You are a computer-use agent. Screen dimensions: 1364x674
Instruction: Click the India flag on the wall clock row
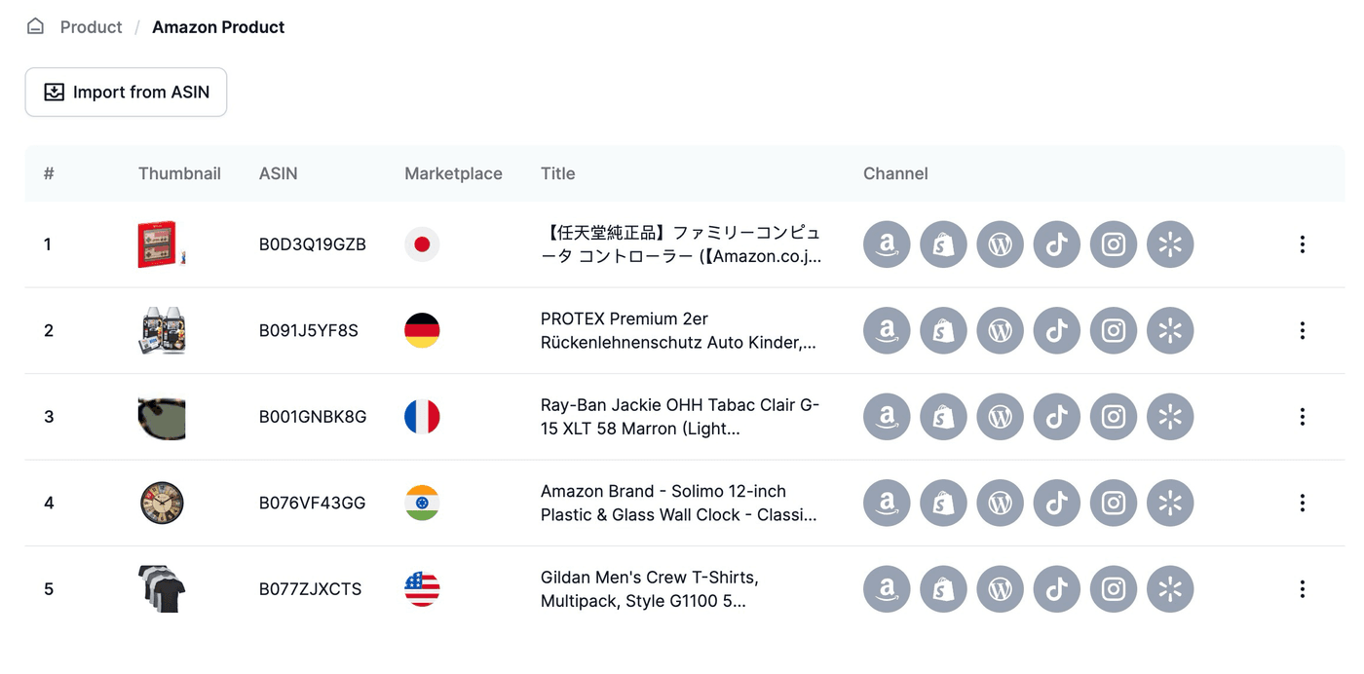(422, 503)
